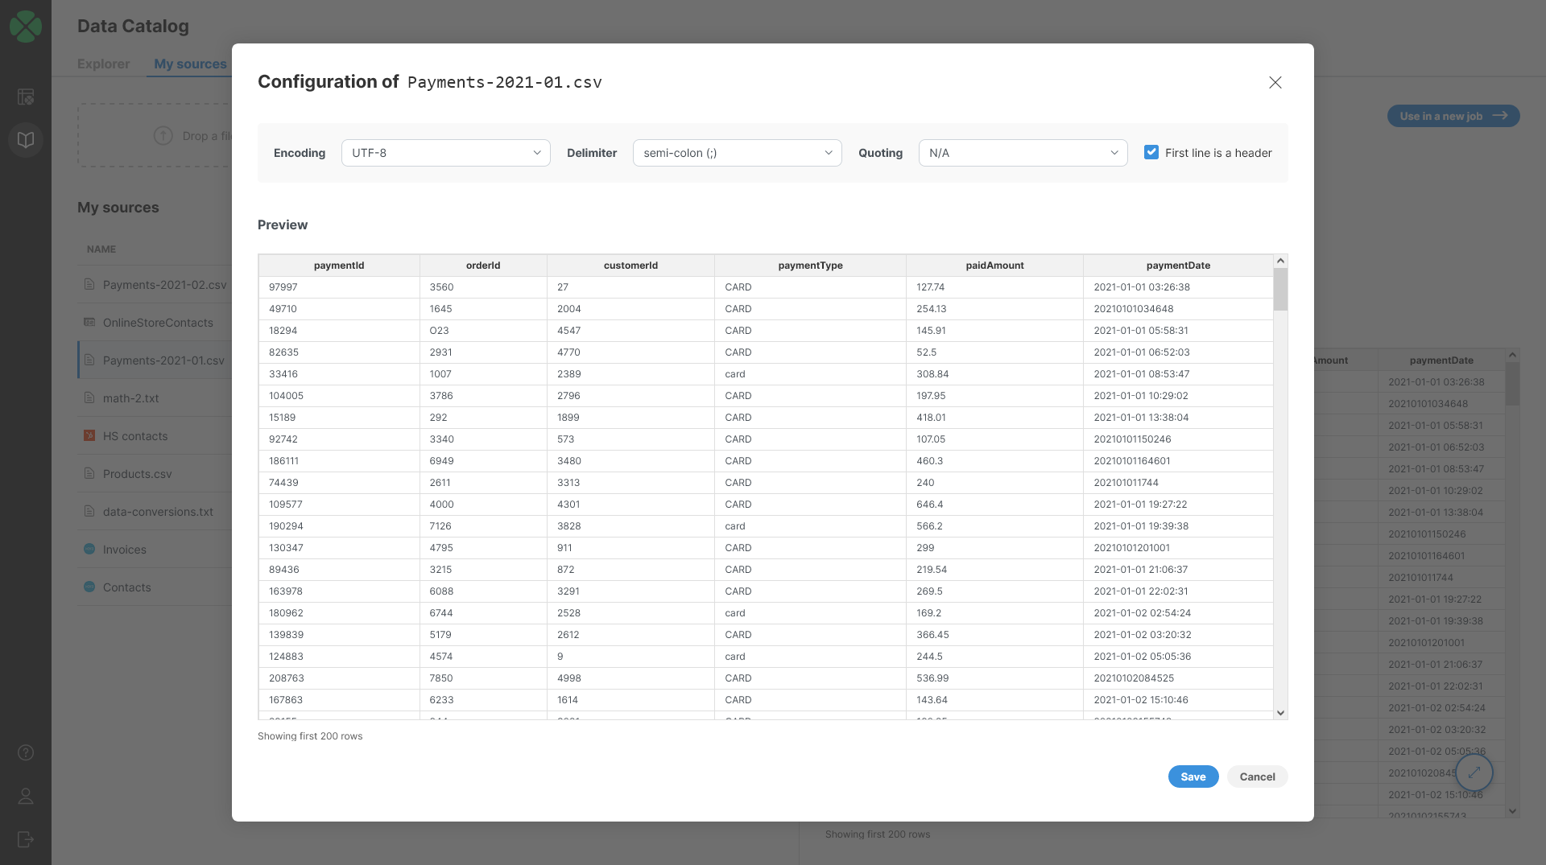Click paidAmount cell 308.84

click(x=994, y=374)
